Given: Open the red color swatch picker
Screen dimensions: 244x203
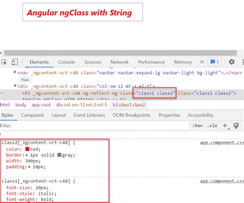Looking at the screenshot, I should click(x=27, y=149).
